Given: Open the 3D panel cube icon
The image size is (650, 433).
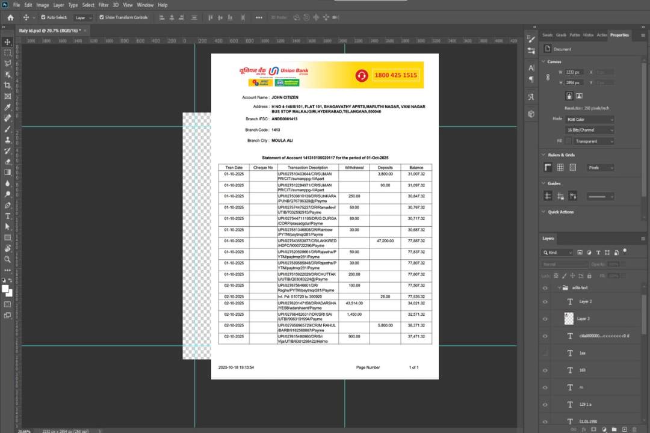Looking at the screenshot, I should (531, 114).
